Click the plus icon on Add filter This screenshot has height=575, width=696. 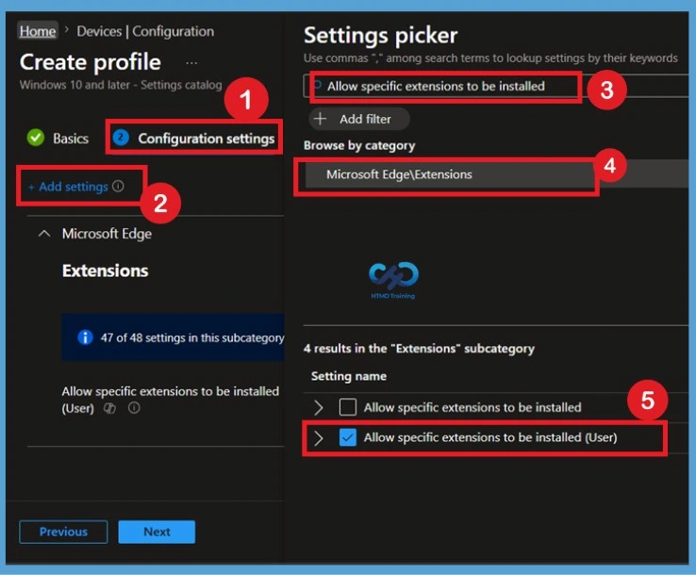coord(320,119)
